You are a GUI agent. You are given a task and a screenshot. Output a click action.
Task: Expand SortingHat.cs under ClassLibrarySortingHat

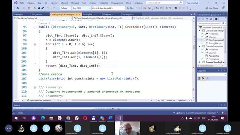pos(202,43)
